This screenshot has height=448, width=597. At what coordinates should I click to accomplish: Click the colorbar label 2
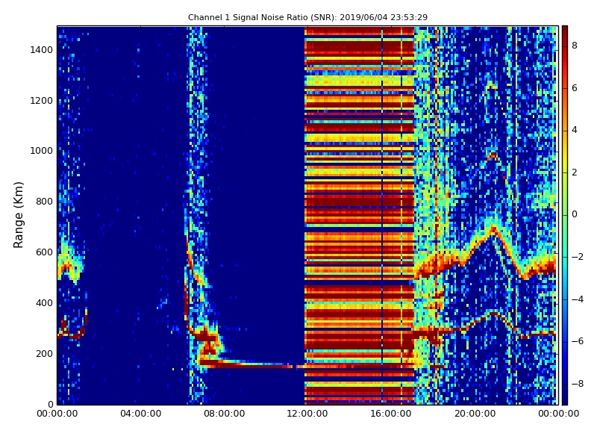[x=575, y=172]
